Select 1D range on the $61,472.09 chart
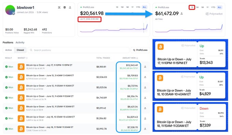232x135 pixels. point(192,7)
